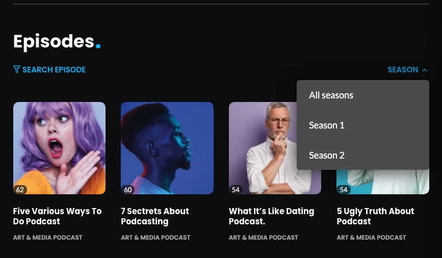Open 5 Ugly Truth About Podcast title

coord(376,216)
